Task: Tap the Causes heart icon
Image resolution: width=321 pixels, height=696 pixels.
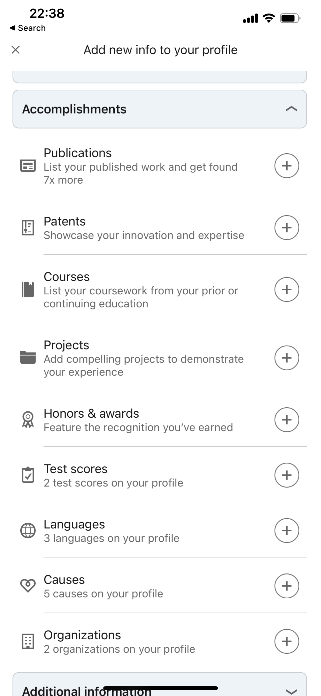Action: [28, 586]
